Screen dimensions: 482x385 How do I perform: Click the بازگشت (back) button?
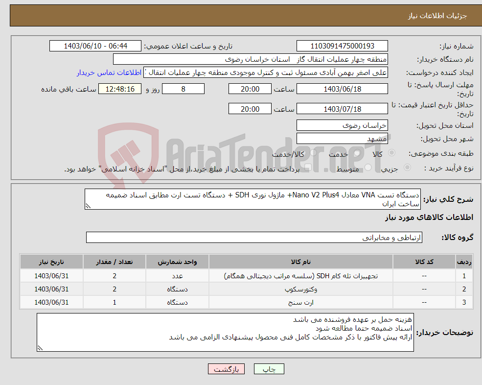coord(226,369)
